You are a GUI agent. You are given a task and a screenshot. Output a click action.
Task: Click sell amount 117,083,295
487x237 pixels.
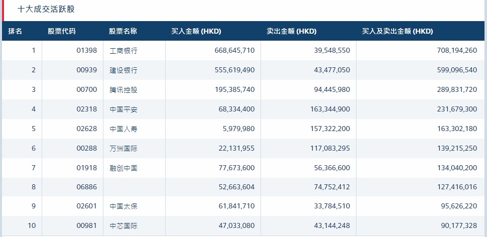point(330,148)
